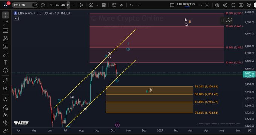Click the 88.70% red retracement label

(234, 13)
